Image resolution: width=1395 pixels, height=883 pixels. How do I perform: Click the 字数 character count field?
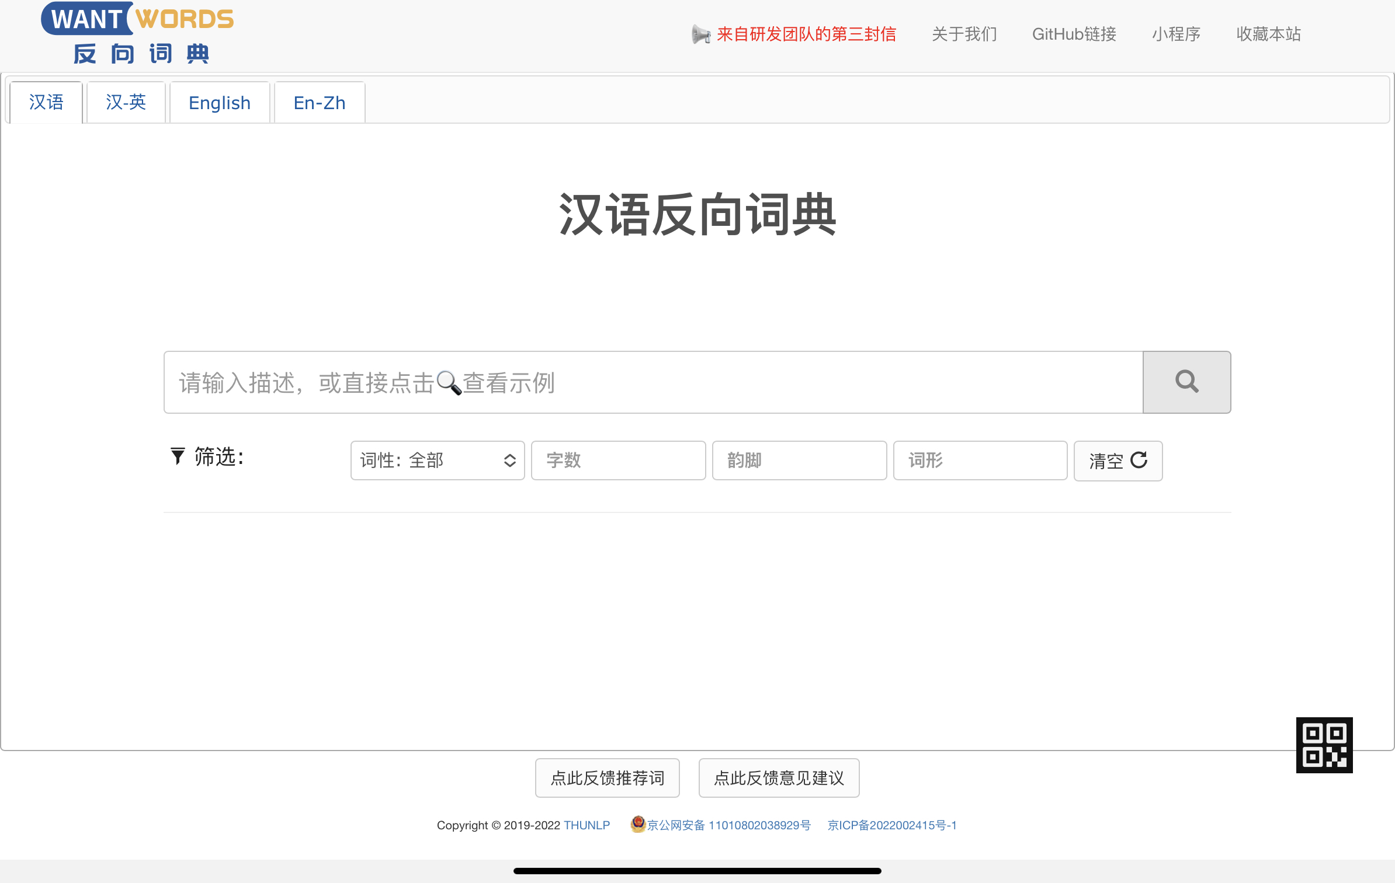pyautogui.click(x=618, y=460)
